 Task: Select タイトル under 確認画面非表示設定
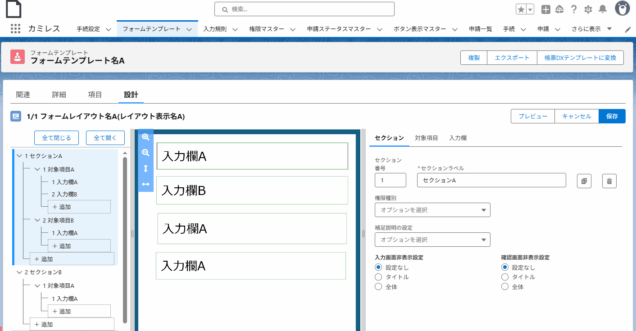coord(505,277)
